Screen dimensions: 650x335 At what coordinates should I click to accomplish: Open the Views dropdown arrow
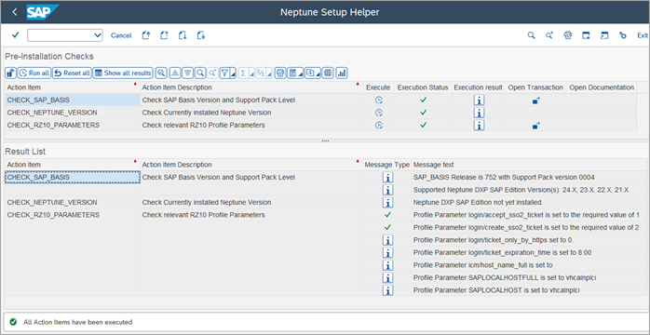(x=301, y=74)
